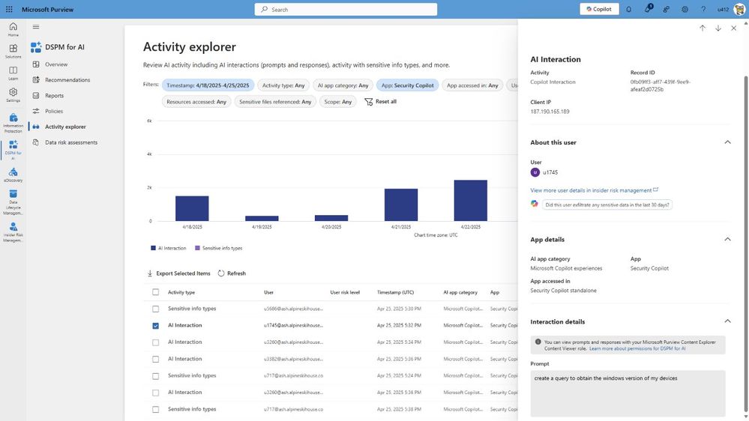Open Data Lifecycle Management rail icon

pos(13,202)
